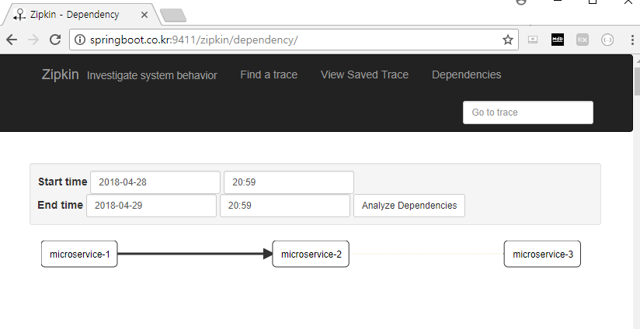Open the MdB browser extension
This screenshot has width=640, height=329.
[x=558, y=40]
